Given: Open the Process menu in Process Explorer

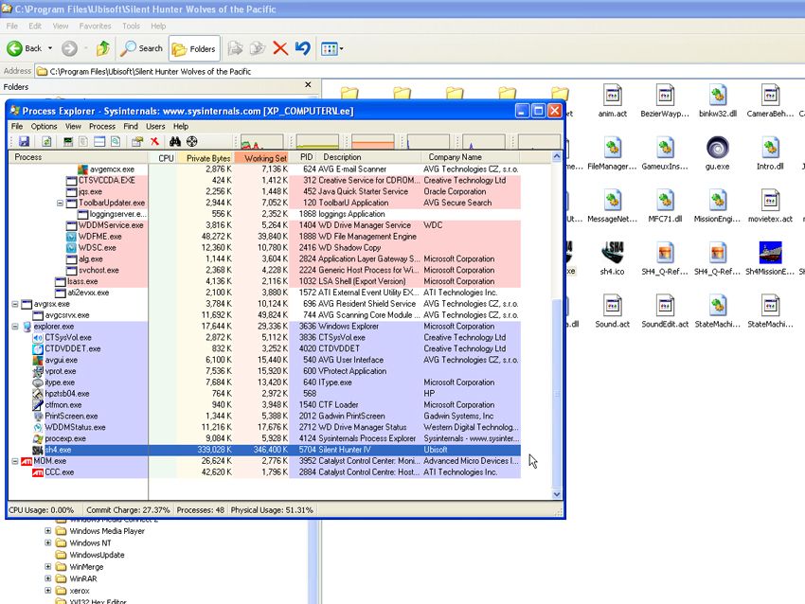Looking at the screenshot, I should point(102,126).
